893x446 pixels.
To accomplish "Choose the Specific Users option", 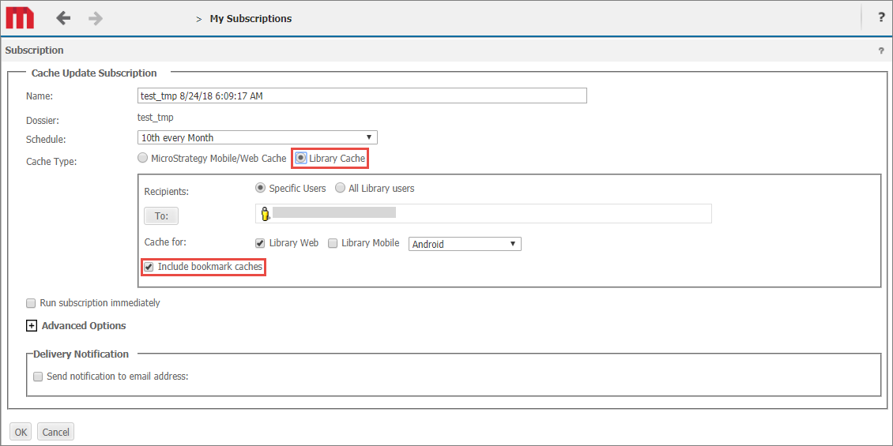I will 260,189.
